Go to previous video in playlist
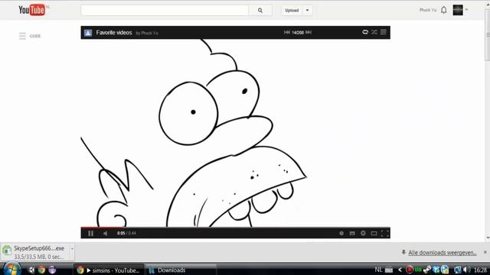Viewport: 490px width, 275px height. (x=286, y=32)
